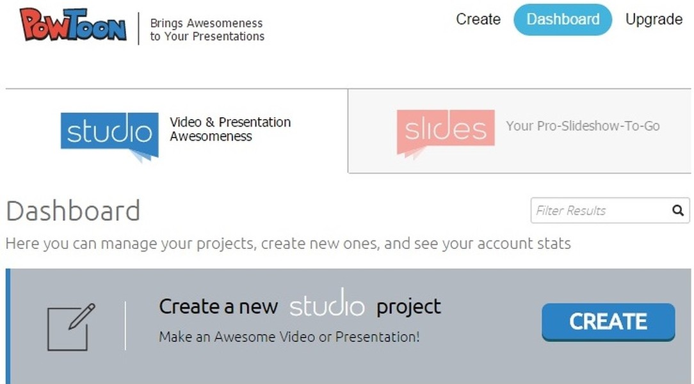
Task: Click the blue left edge of the banner
Action: coord(8,326)
